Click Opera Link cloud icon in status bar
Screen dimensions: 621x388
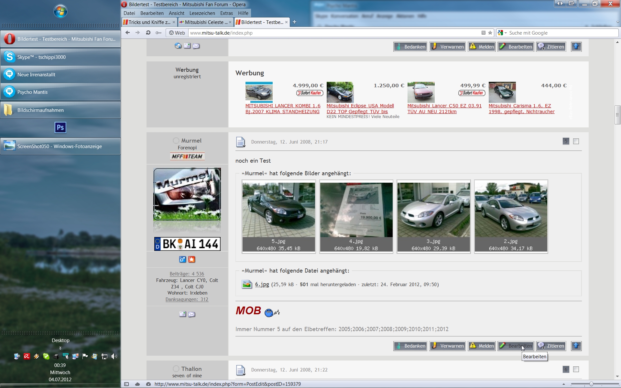tap(137, 384)
